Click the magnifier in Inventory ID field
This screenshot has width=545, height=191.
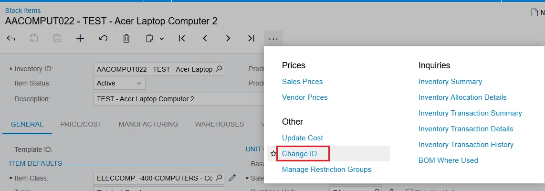219,69
